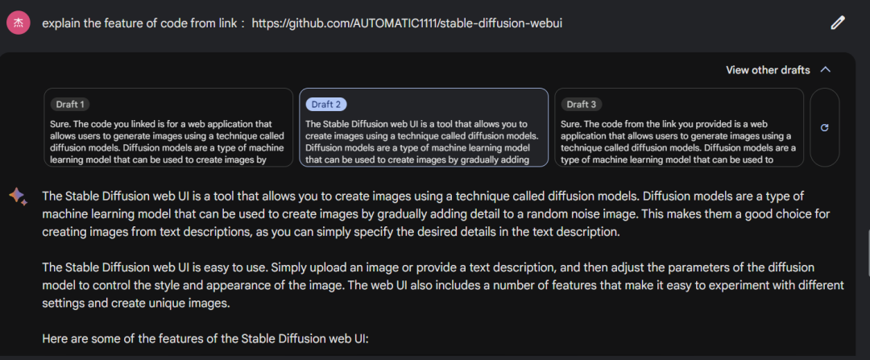Select the Draft 2 card

pos(424,127)
